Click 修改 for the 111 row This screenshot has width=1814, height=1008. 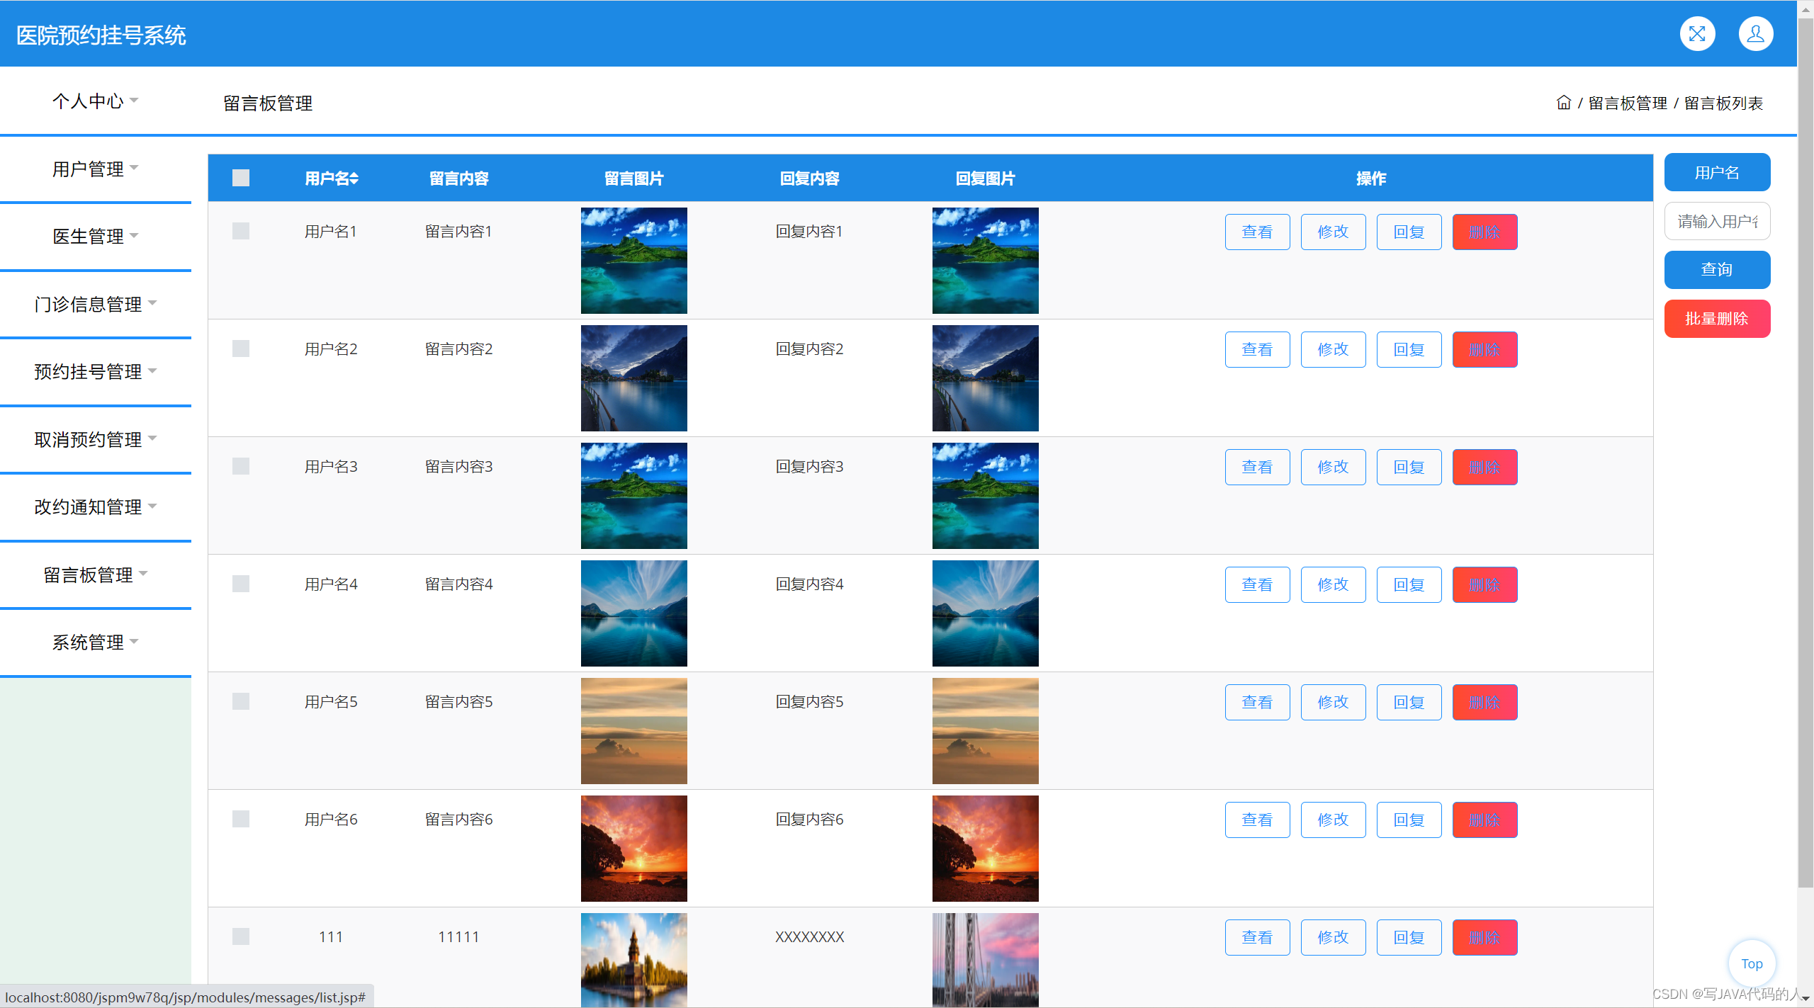(x=1333, y=937)
